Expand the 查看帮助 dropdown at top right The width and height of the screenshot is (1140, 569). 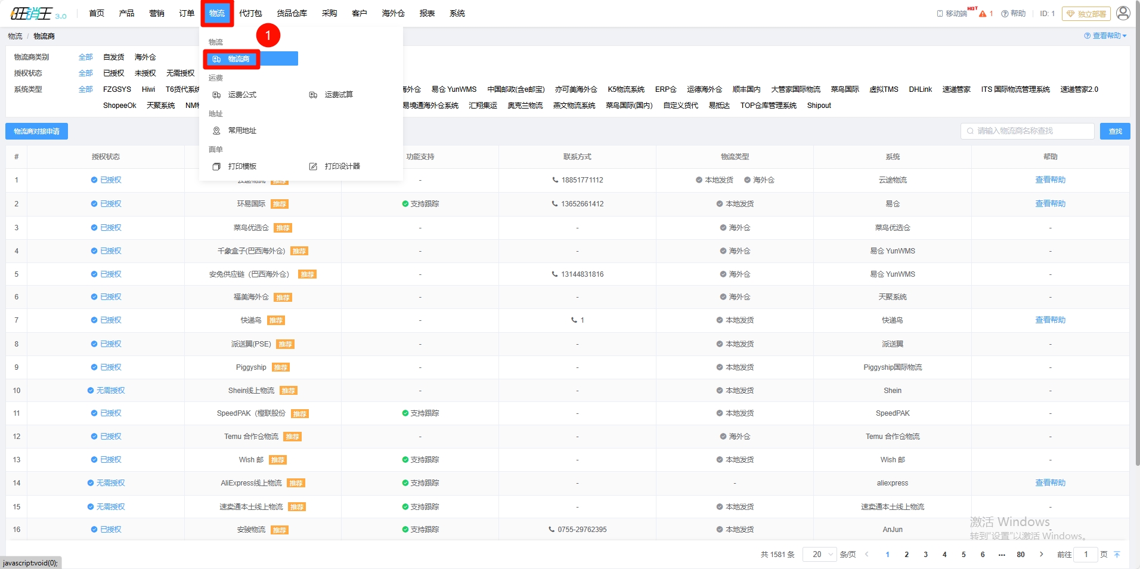pyautogui.click(x=1105, y=36)
